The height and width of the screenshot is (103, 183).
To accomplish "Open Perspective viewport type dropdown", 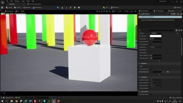I will point(9,11).
